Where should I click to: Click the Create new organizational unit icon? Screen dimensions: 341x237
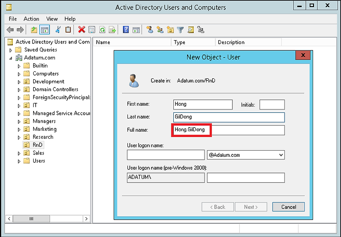click(170, 30)
